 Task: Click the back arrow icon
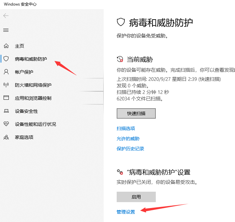[6, 16]
